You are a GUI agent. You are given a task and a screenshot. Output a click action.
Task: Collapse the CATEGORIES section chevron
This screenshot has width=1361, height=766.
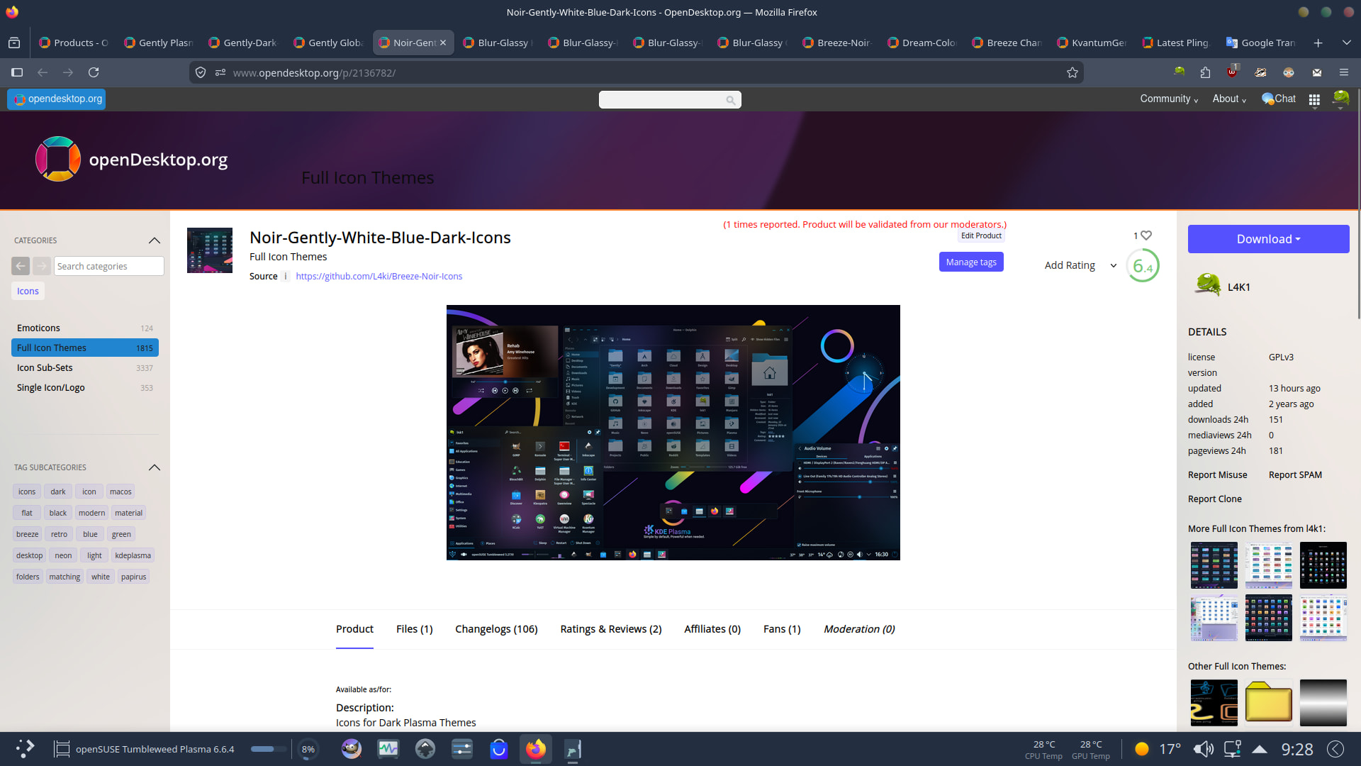point(155,240)
